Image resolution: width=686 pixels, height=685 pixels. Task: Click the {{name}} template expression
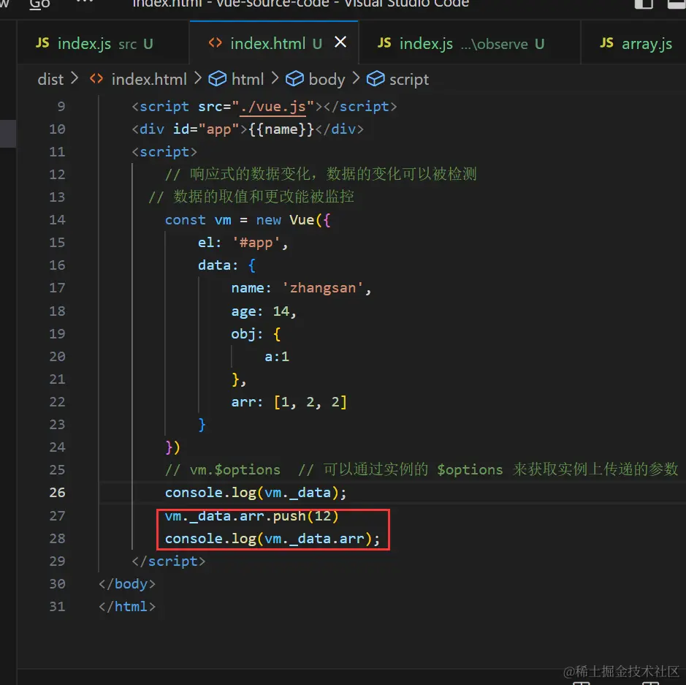point(281,129)
